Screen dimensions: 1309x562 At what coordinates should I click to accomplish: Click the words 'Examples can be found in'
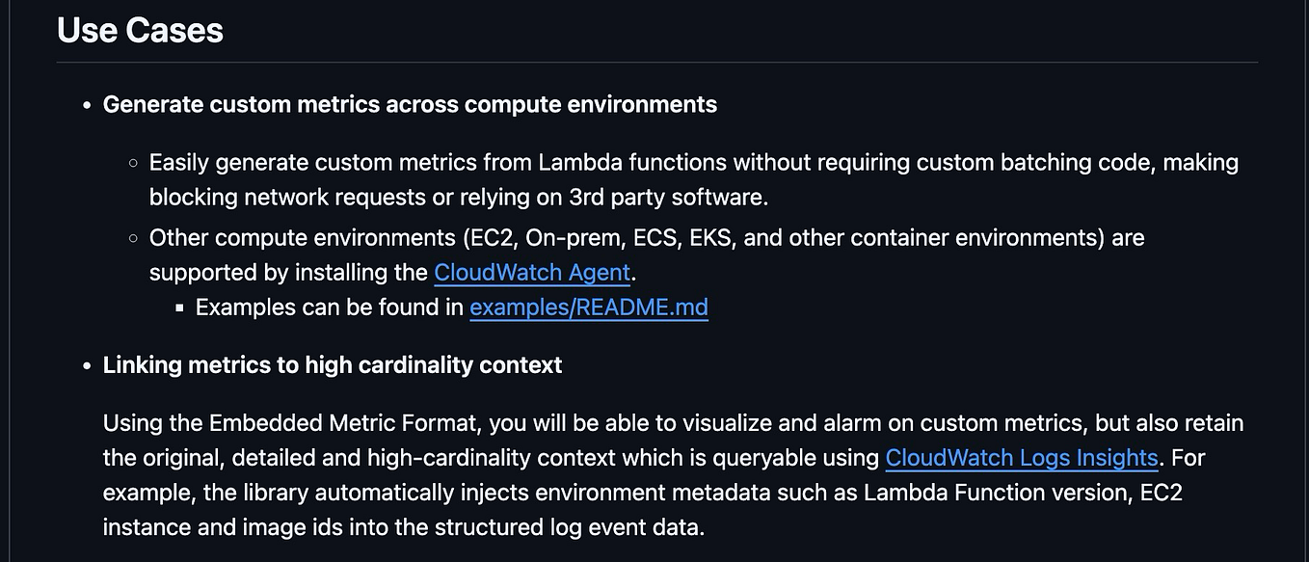[x=330, y=308]
